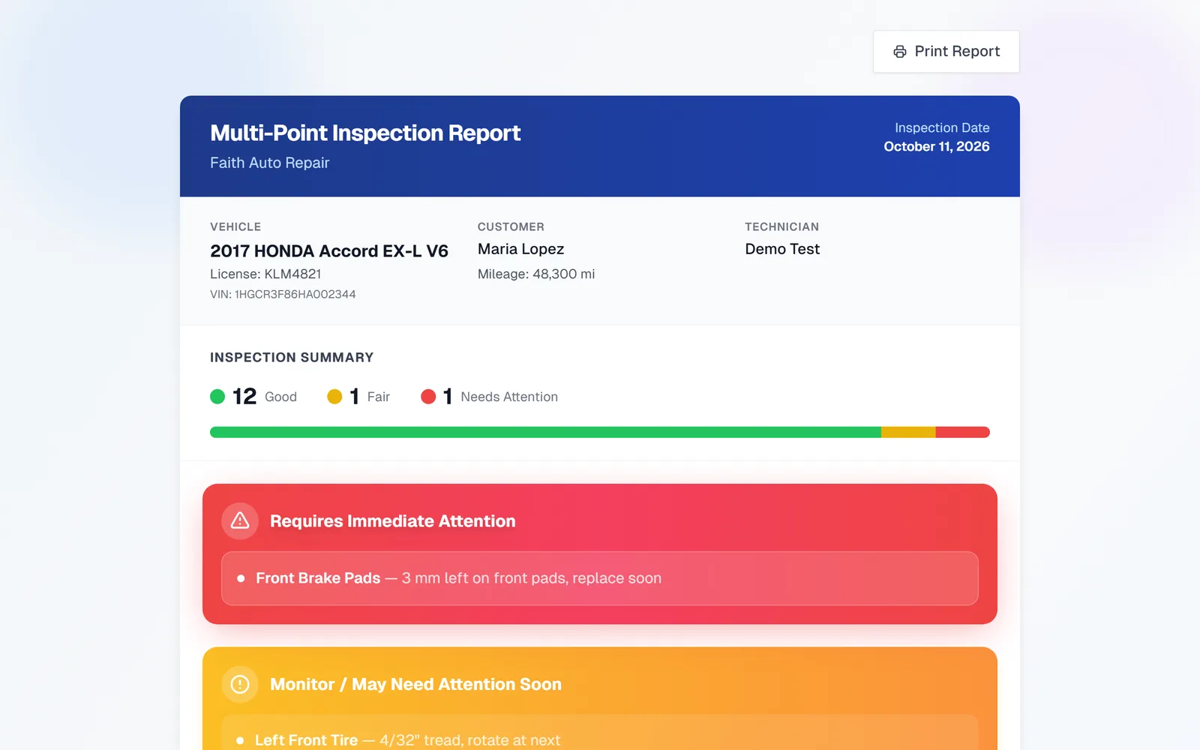Viewport: 1200px width, 750px height.
Task: Click the red Needs Attention dot
Action: click(428, 397)
